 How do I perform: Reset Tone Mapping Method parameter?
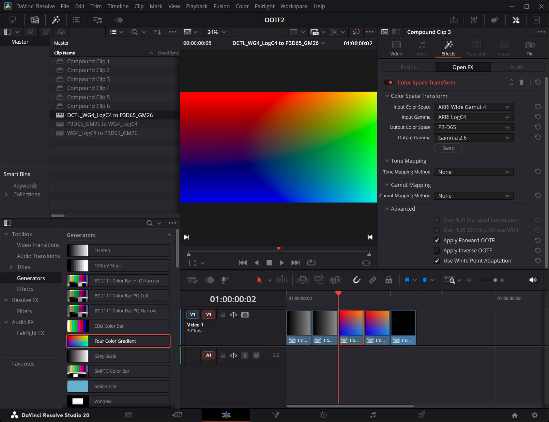coord(538,172)
